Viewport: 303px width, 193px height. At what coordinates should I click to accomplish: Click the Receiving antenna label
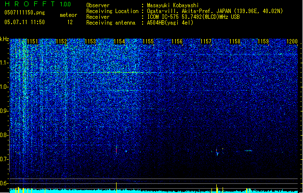(x=111, y=23)
